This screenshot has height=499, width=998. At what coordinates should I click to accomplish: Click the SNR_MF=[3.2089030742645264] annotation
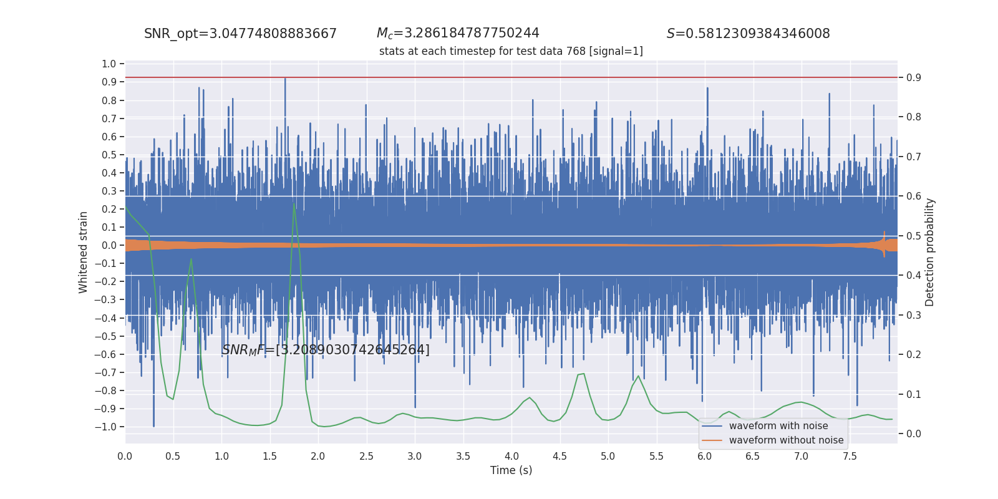(326, 350)
